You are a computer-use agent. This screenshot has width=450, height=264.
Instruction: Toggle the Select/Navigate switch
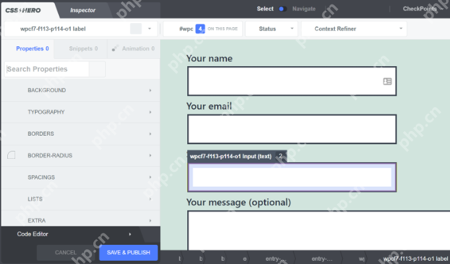point(283,9)
